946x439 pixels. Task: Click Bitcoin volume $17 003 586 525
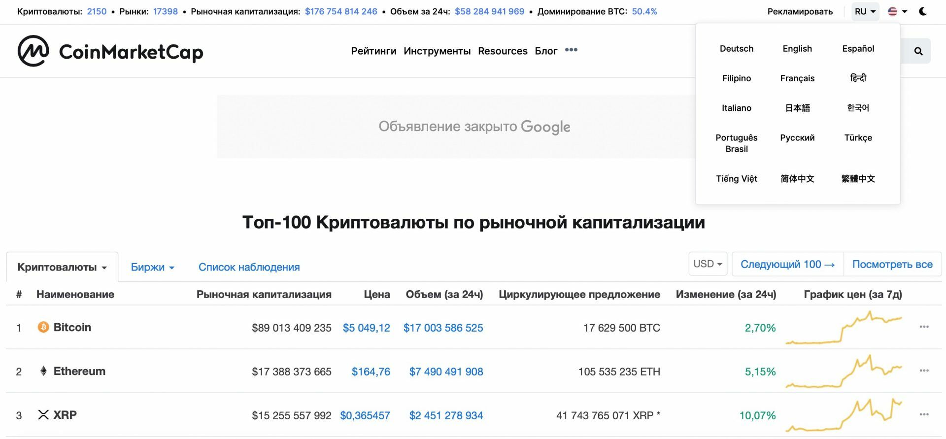click(443, 328)
